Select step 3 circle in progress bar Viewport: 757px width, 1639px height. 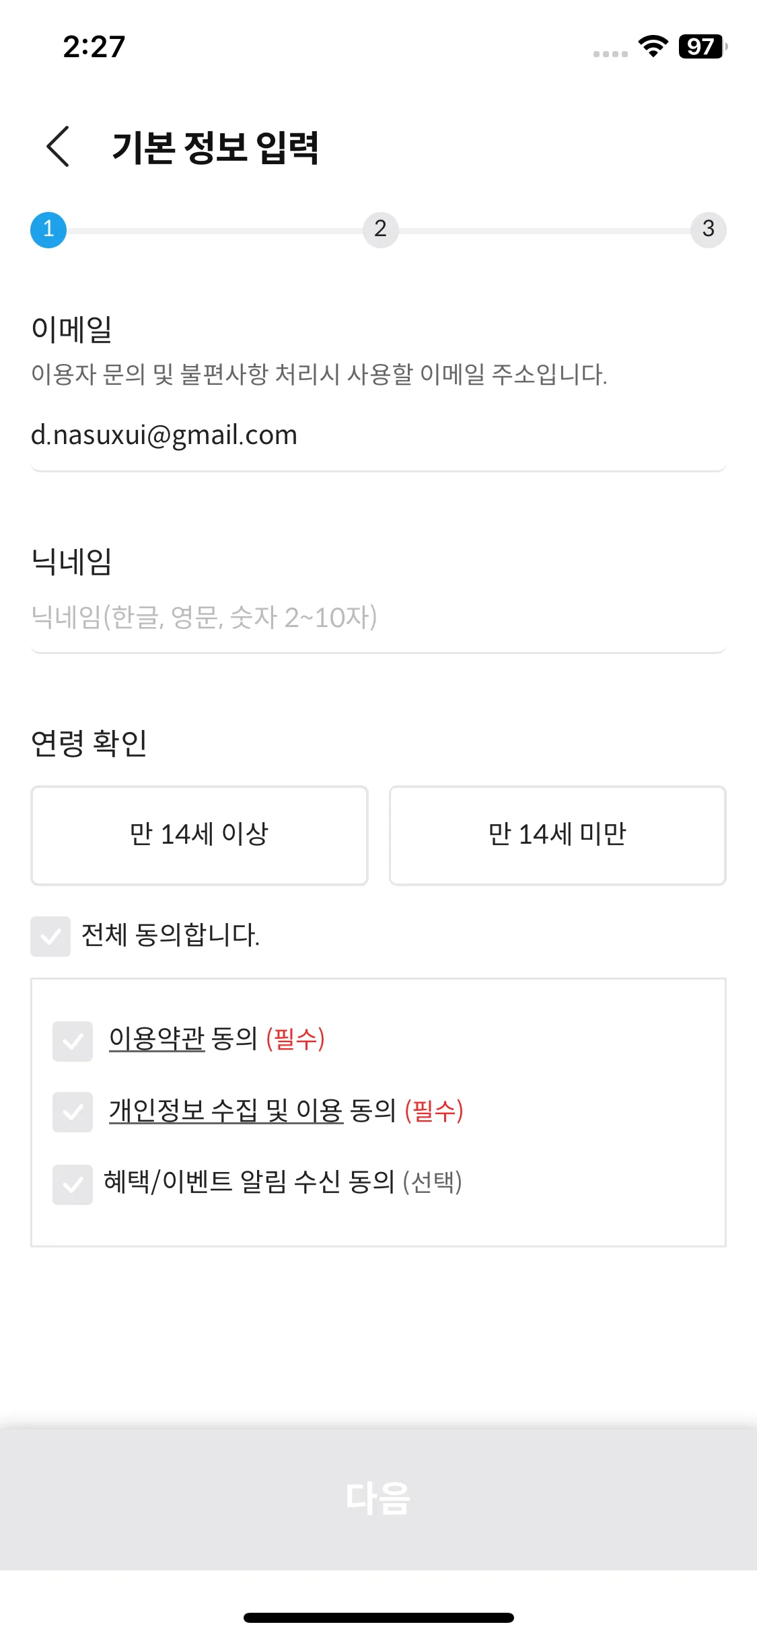[x=708, y=230]
